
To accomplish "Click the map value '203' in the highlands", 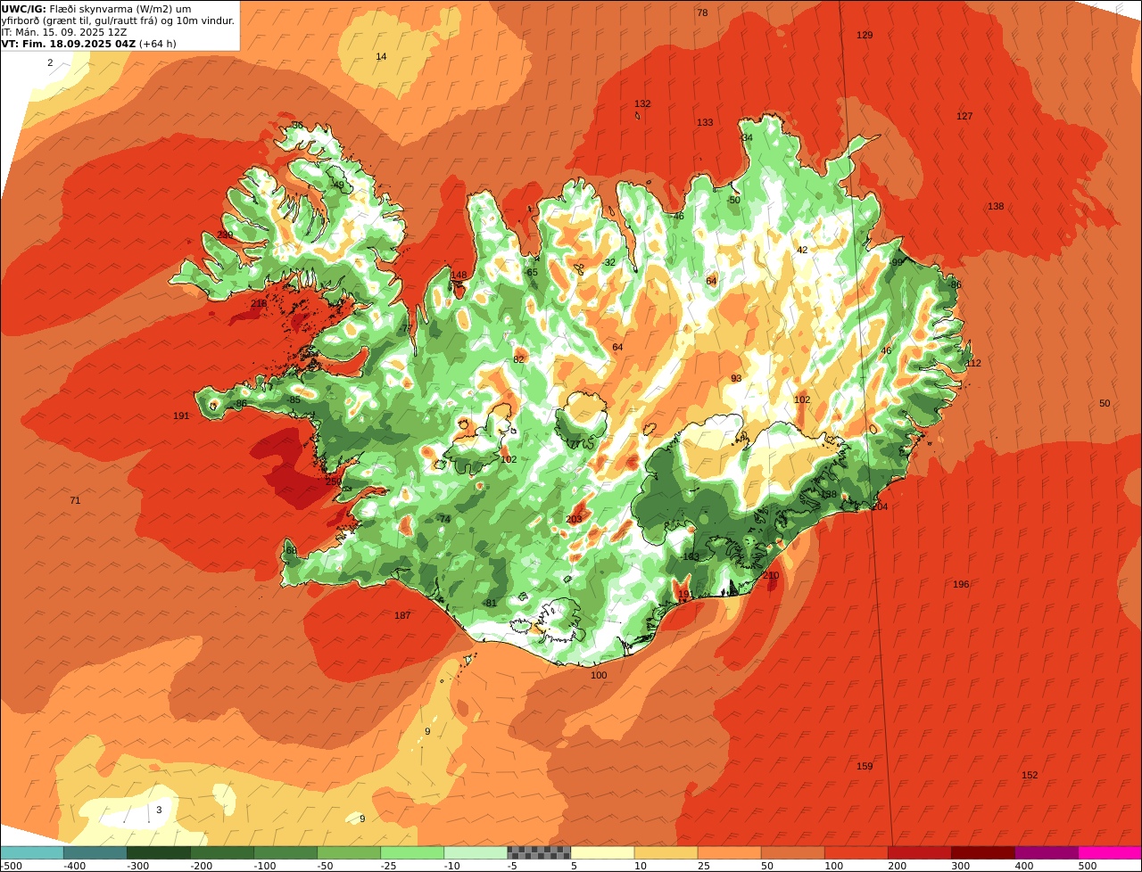I will 574,519.
